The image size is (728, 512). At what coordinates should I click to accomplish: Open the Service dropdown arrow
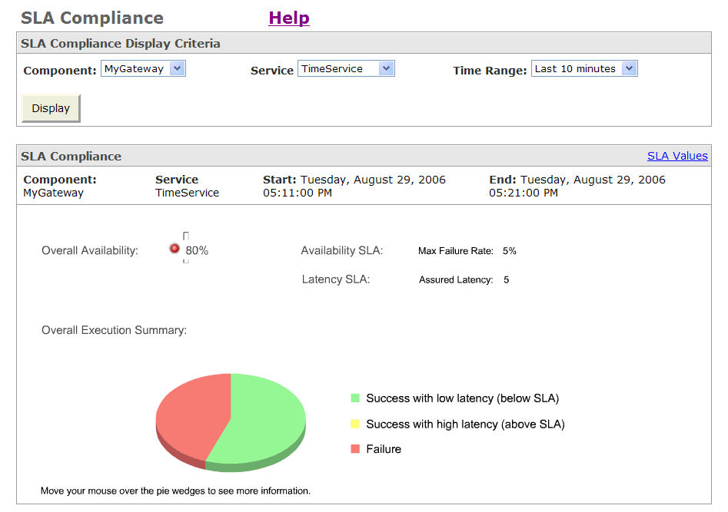tap(386, 68)
